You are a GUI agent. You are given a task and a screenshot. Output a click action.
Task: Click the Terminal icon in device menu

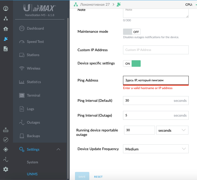pyautogui.click(x=22, y=95)
